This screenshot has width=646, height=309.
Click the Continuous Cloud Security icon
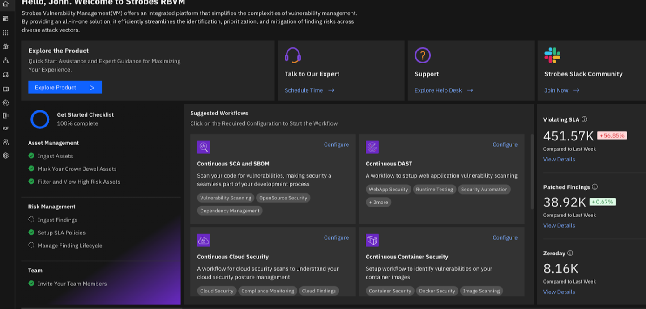pyautogui.click(x=204, y=240)
